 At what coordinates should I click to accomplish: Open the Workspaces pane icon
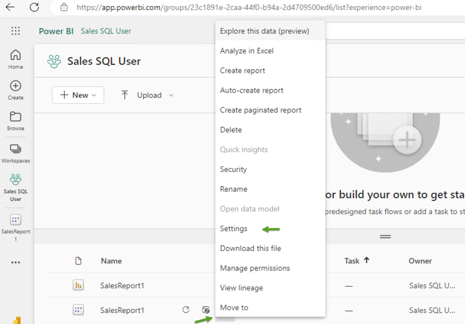[15, 149]
